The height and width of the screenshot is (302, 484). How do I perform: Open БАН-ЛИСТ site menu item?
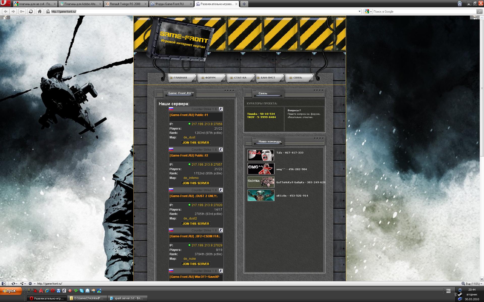pos(268,78)
